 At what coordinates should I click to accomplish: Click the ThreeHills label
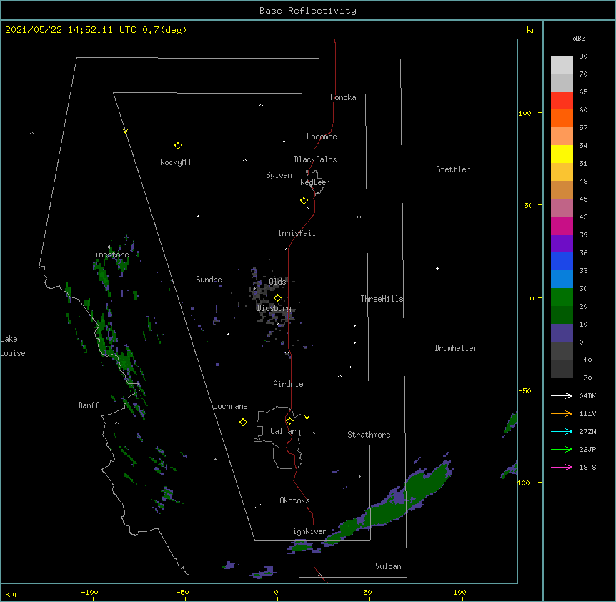(382, 299)
